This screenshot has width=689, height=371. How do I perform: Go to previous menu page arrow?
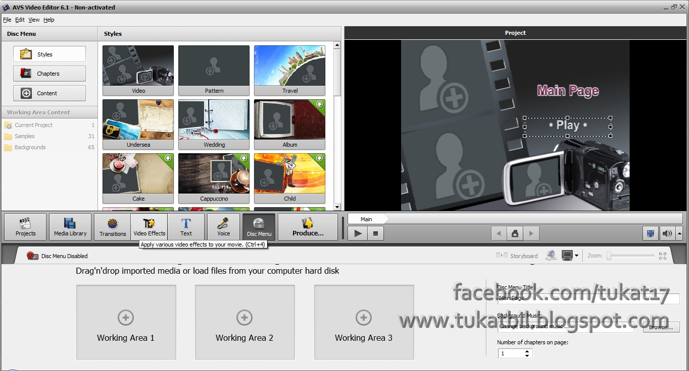point(499,233)
